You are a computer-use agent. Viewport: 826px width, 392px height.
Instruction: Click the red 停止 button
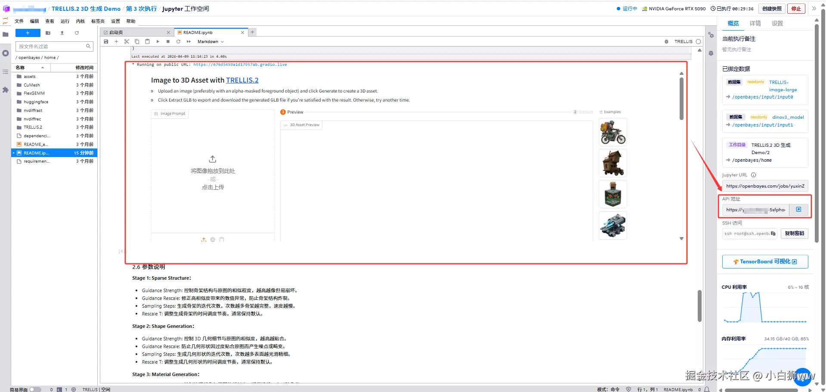click(x=796, y=9)
